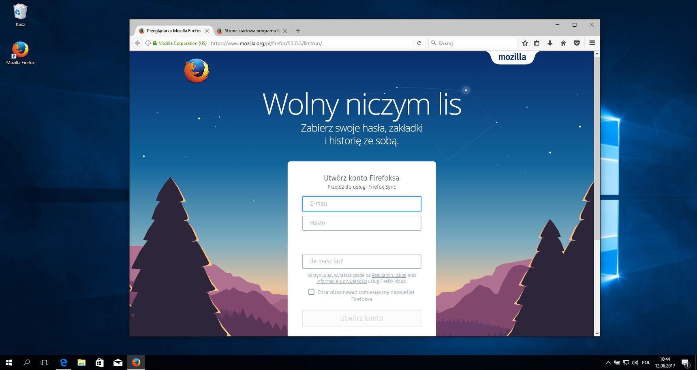Viewport: 697px width, 370px height.
Task: Click the Utwórz konto button
Action: [x=361, y=318]
